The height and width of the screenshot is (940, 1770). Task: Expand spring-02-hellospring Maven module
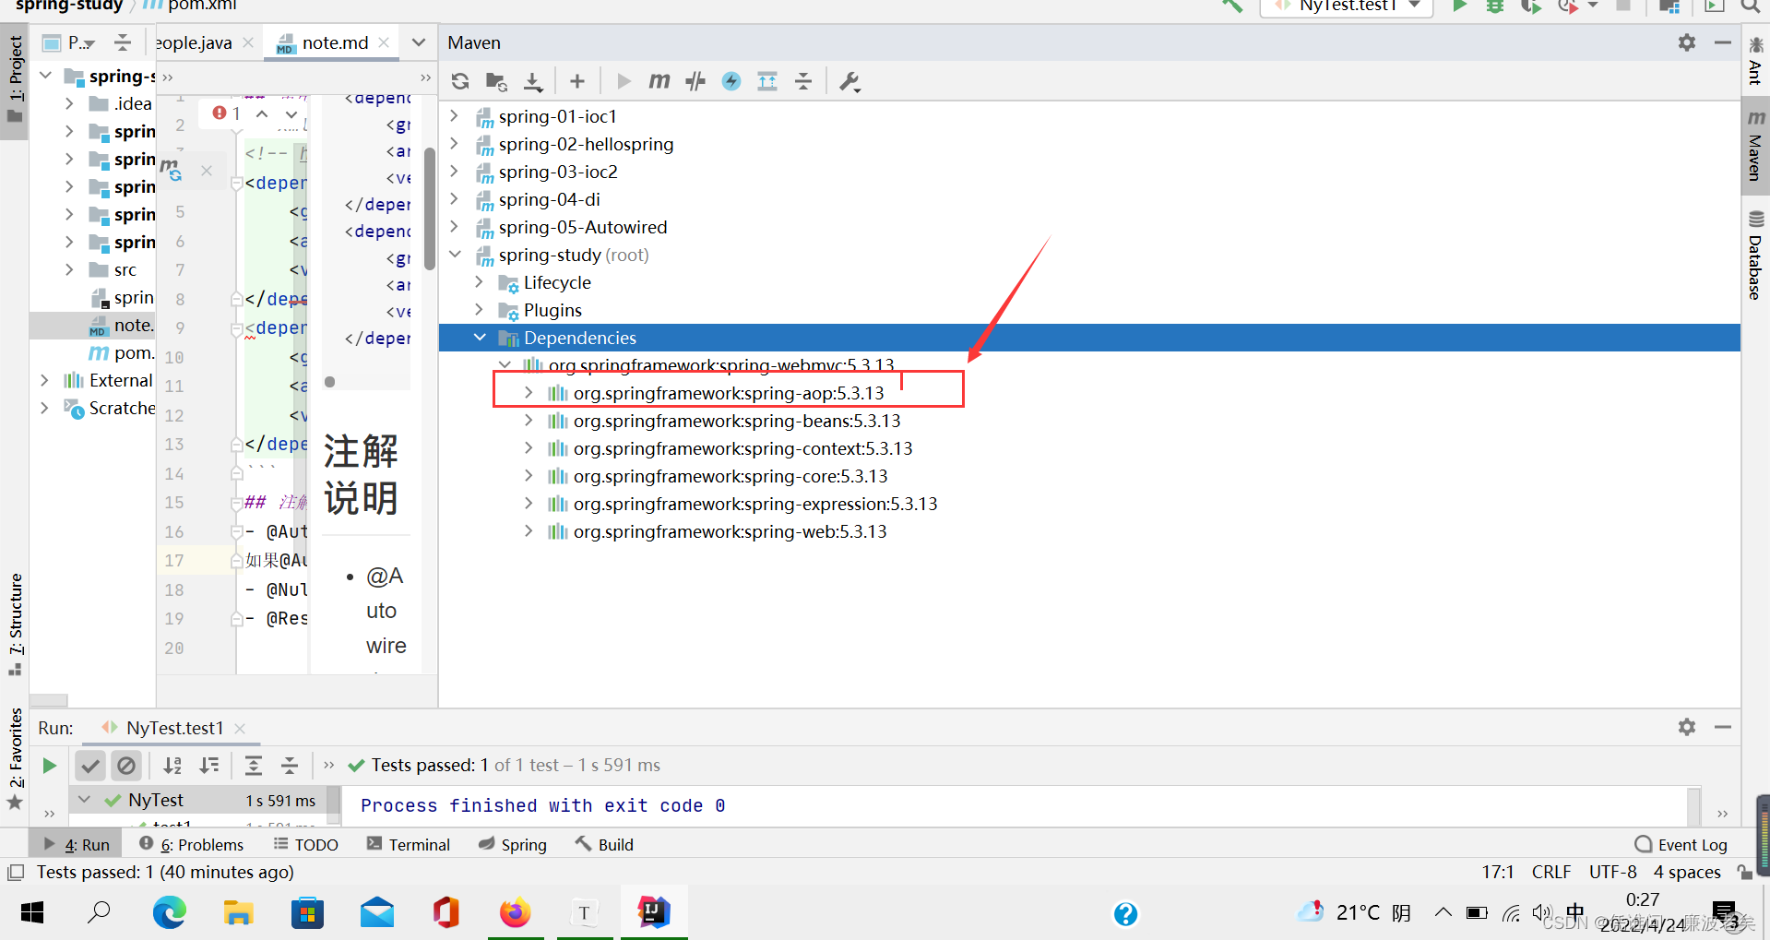click(454, 144)
